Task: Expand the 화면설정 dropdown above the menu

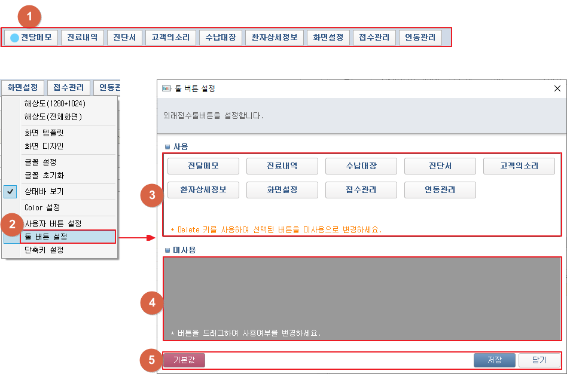Action: coord(22,88)
